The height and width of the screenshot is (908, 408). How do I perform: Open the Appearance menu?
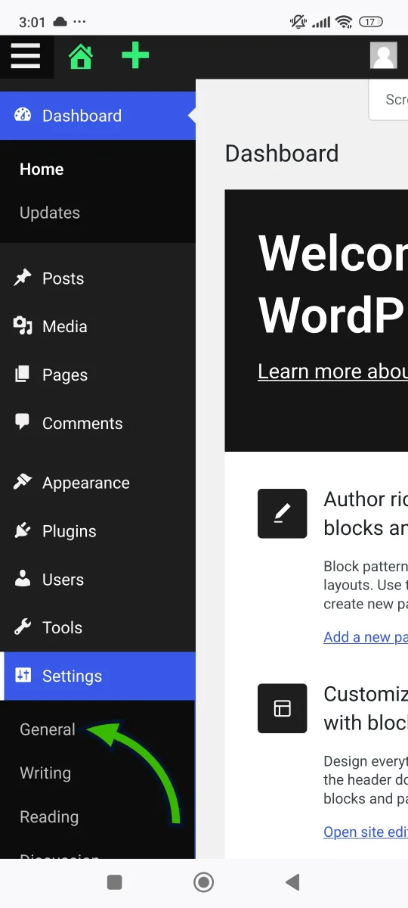[97, 483]
